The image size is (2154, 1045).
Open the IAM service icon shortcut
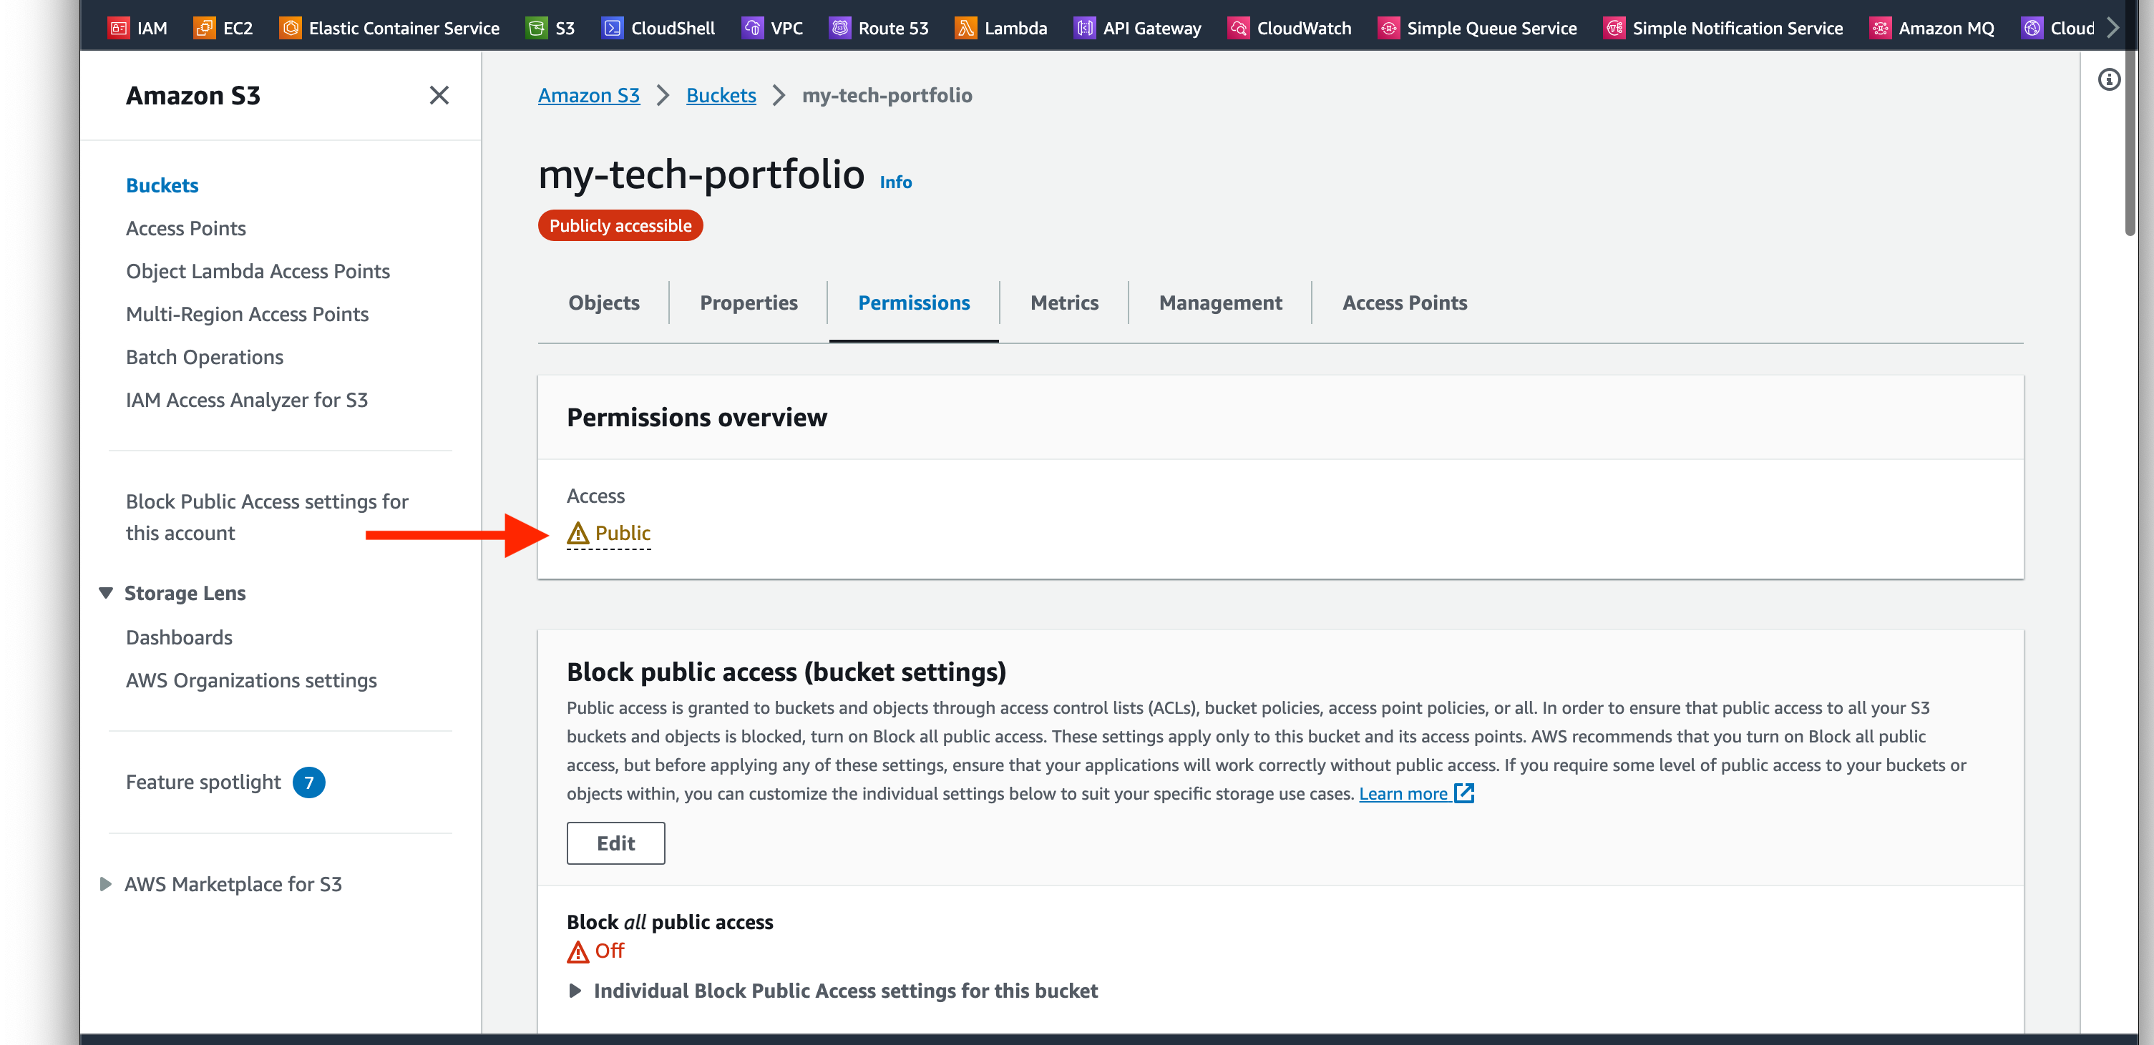pyautogui.click(x=119, y=28)
